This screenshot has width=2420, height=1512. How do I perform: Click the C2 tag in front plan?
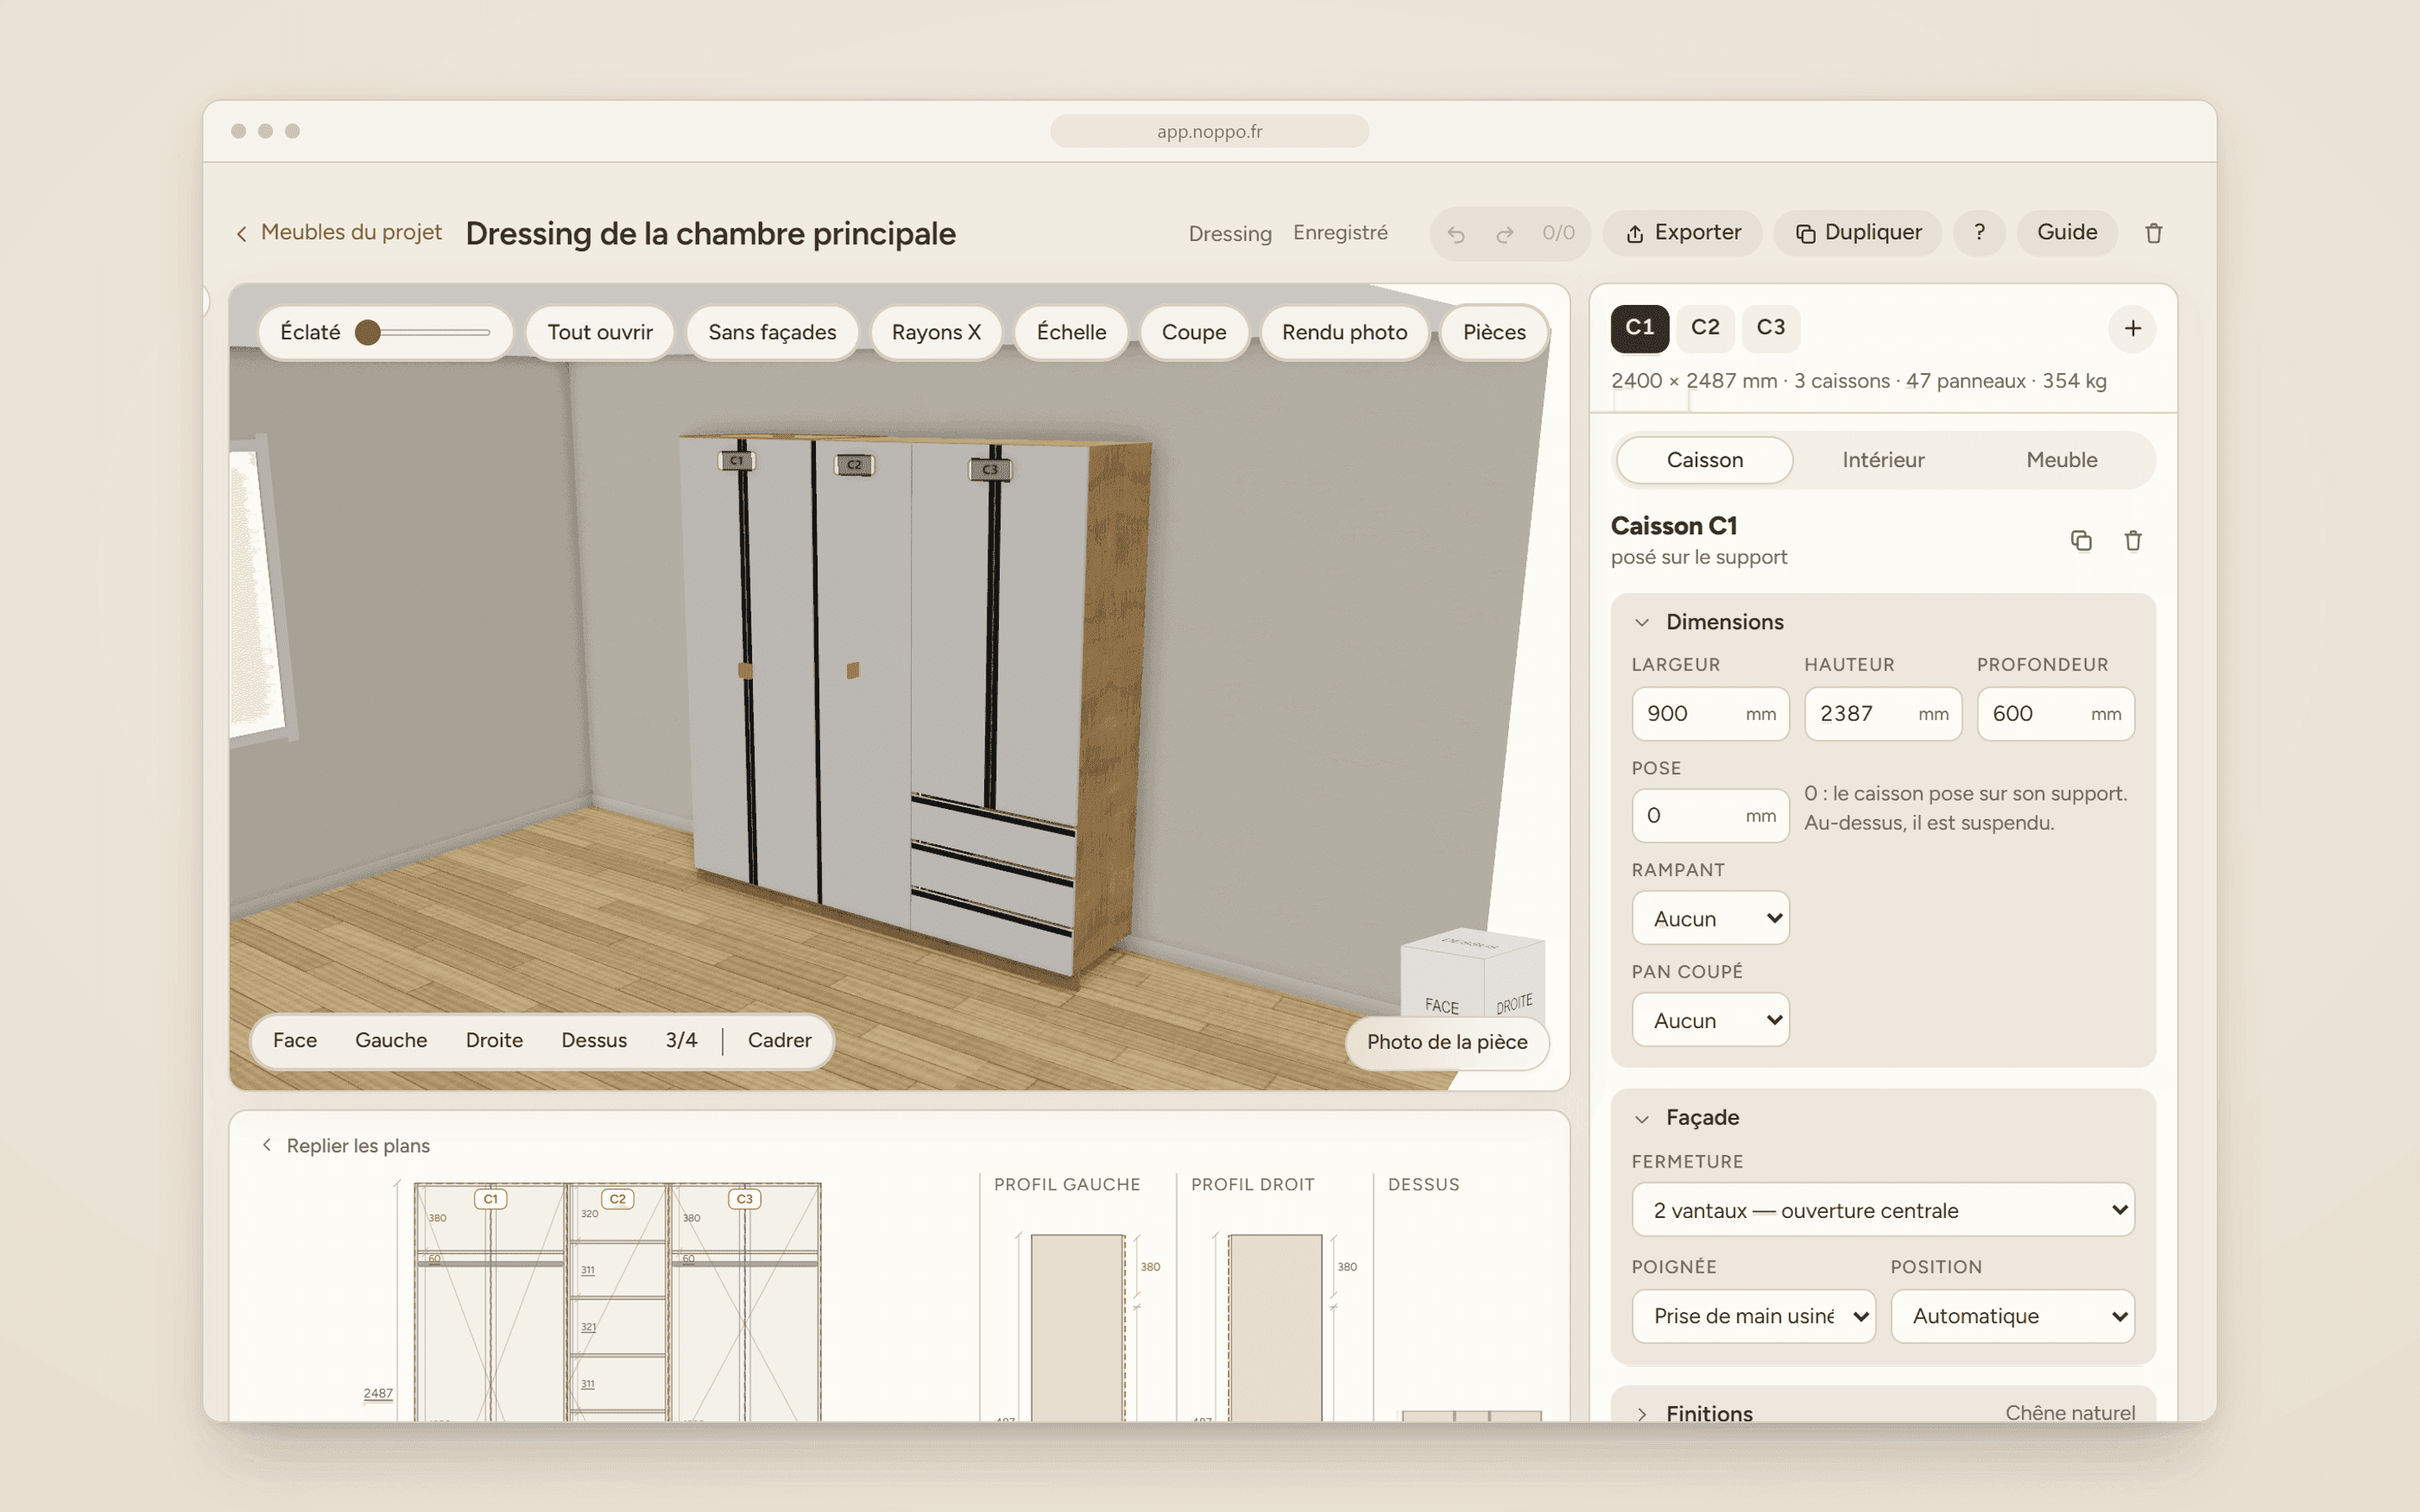(618, 1198)
